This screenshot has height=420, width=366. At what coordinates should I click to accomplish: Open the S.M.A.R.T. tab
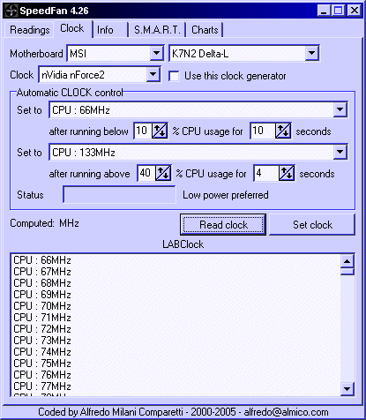tap(157, 30)
